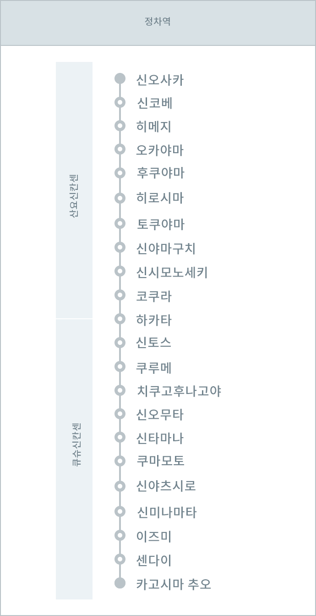Click the station marker for 신코베
316x616 pixels.
pos(120,102)
